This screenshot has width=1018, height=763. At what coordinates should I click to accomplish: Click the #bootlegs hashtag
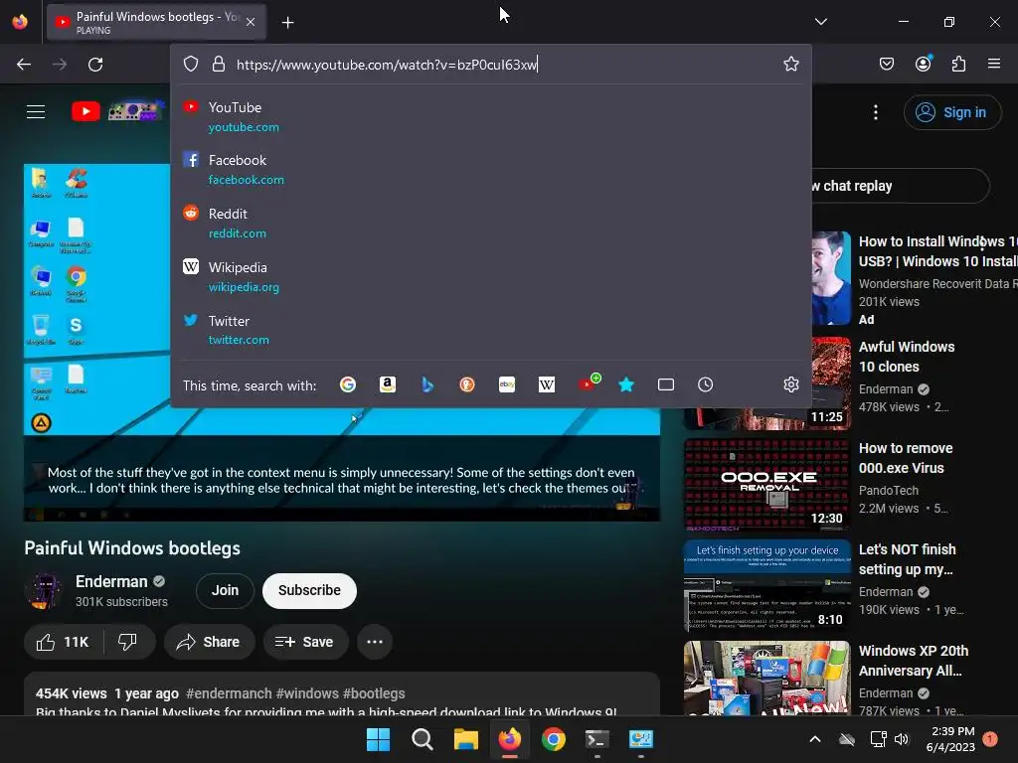coord(374,693)
